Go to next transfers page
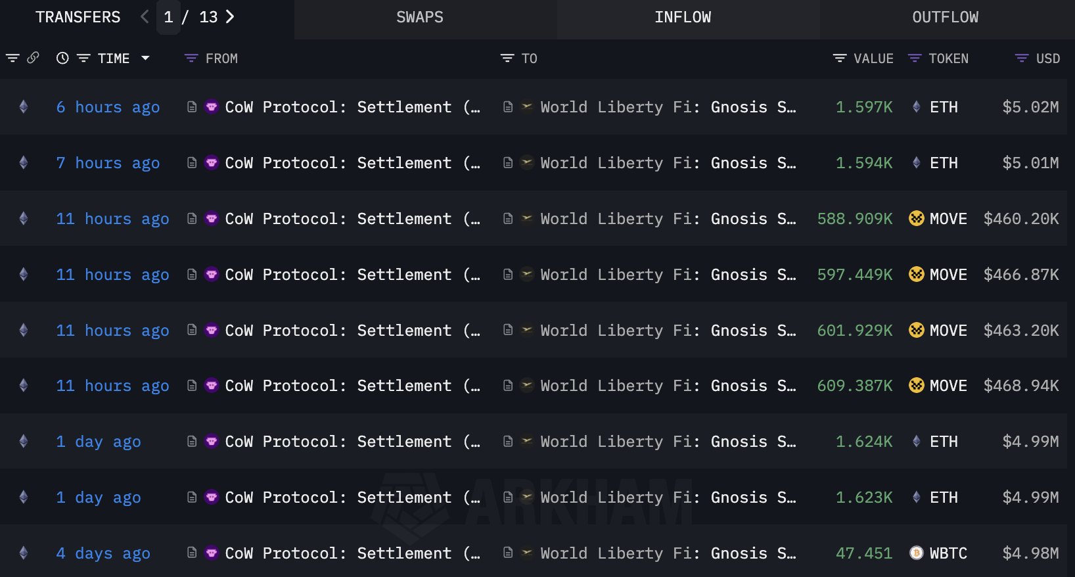The height and width of the screenshot is (577, 1075). pyautogui.click(x=230, y=17)
